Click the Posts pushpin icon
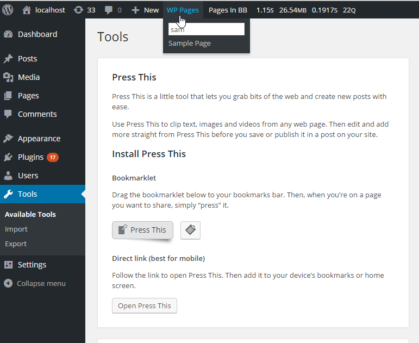This screenshot has height=343, width=419. 8,59
